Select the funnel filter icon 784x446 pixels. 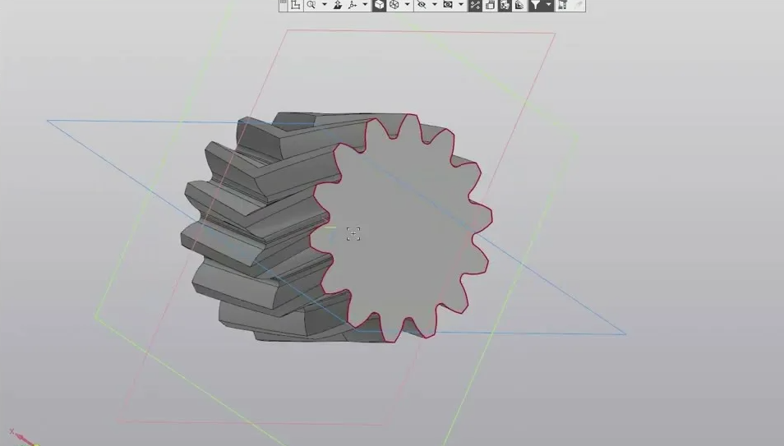536,5
